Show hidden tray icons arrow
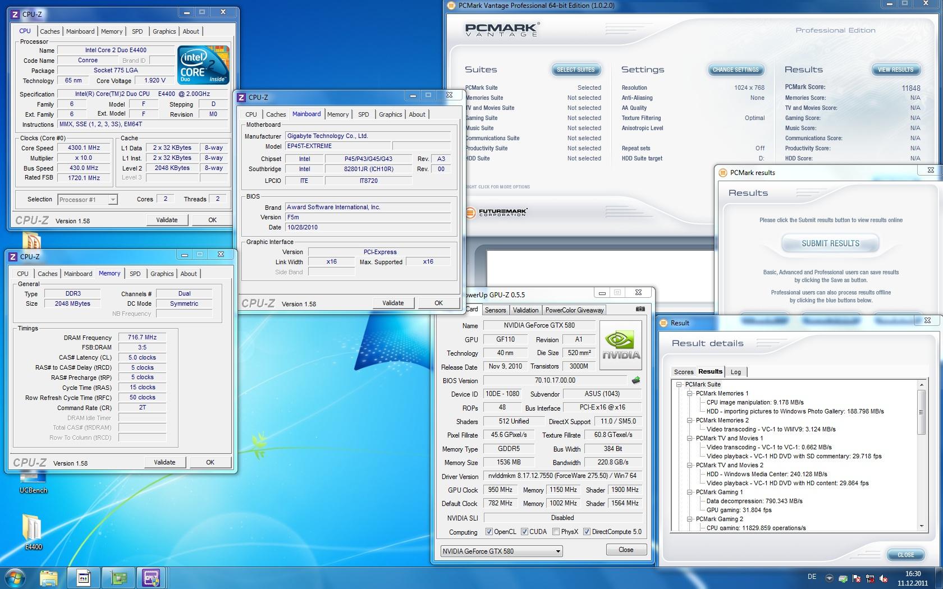The height and width of the screenshot is (589, 943). pyautogui.click(x=829, y=578)
